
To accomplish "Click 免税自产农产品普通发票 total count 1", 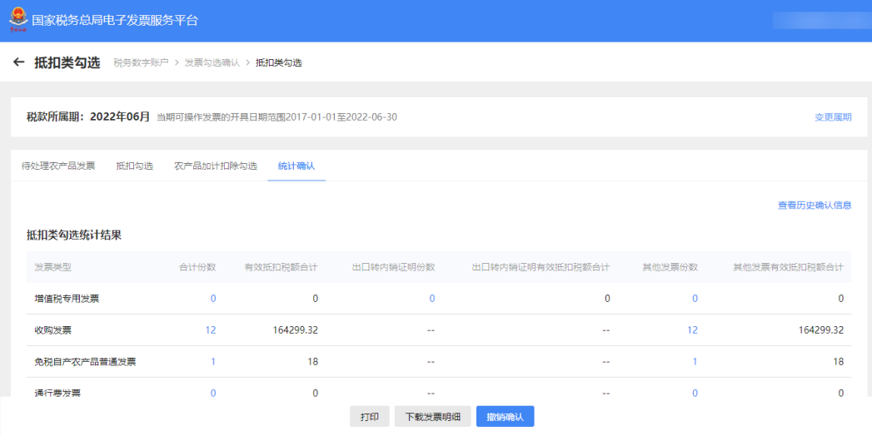I will [213, 362].
